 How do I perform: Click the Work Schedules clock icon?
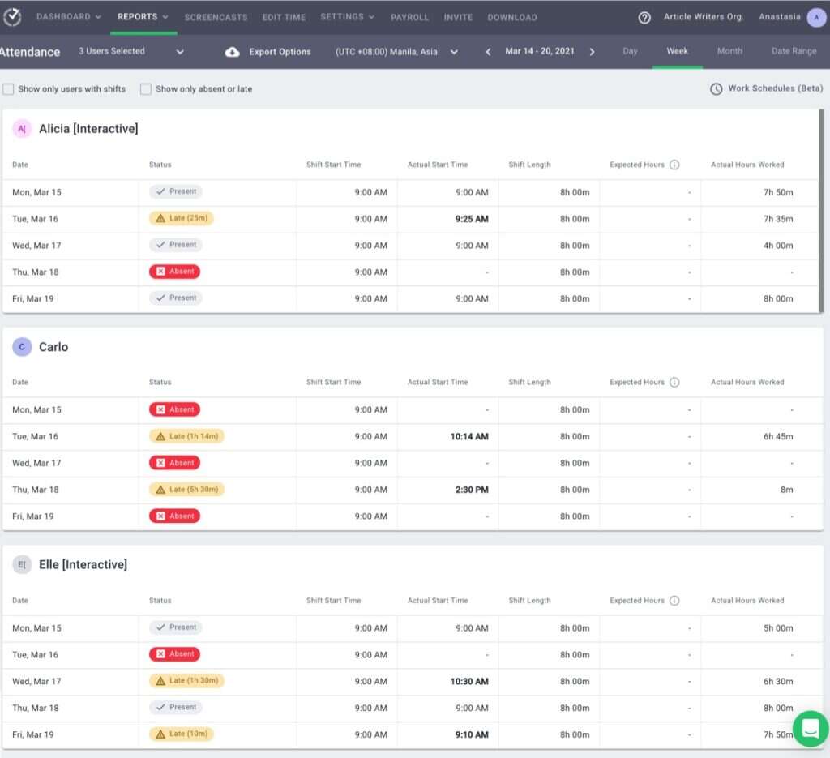click(716, 89)
